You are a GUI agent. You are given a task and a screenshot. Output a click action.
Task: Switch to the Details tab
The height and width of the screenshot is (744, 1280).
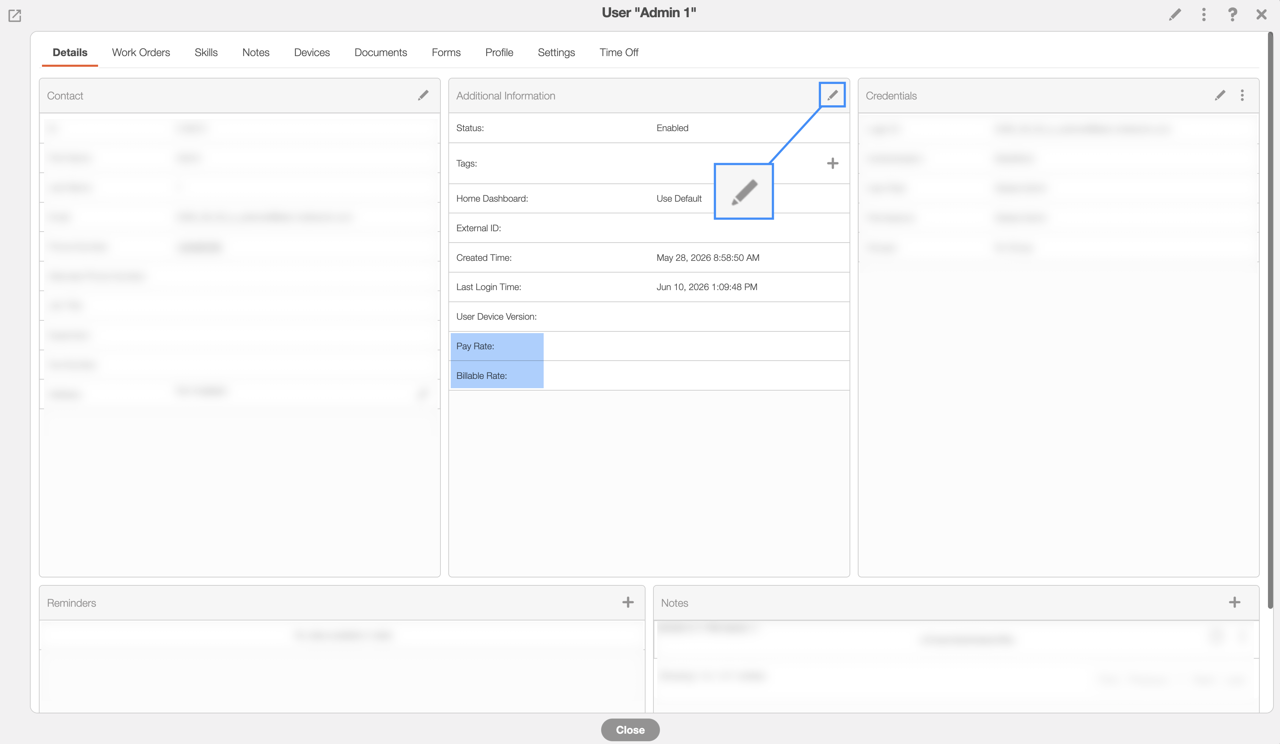(x=70, y=52)
